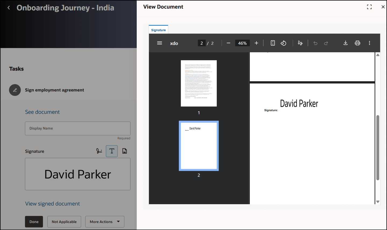
Task: Click the fit to page icon
Action: click(273, 43)
